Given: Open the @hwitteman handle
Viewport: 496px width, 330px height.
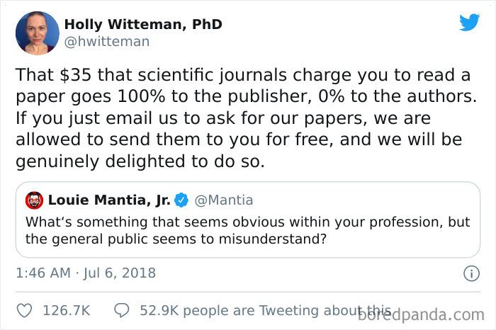Looking at the screenshot, I should point(107,41).
